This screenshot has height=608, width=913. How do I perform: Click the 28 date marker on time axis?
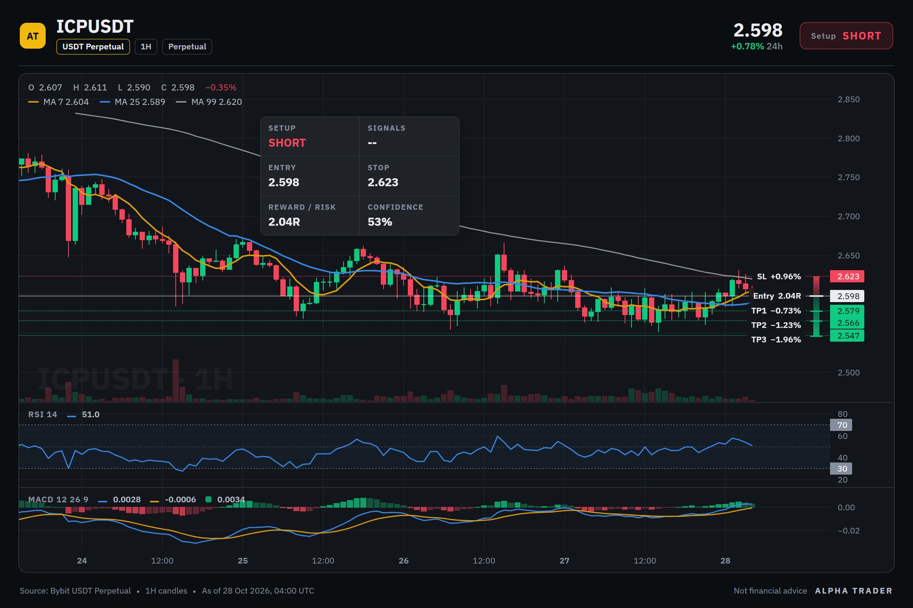tap(725, 561)
